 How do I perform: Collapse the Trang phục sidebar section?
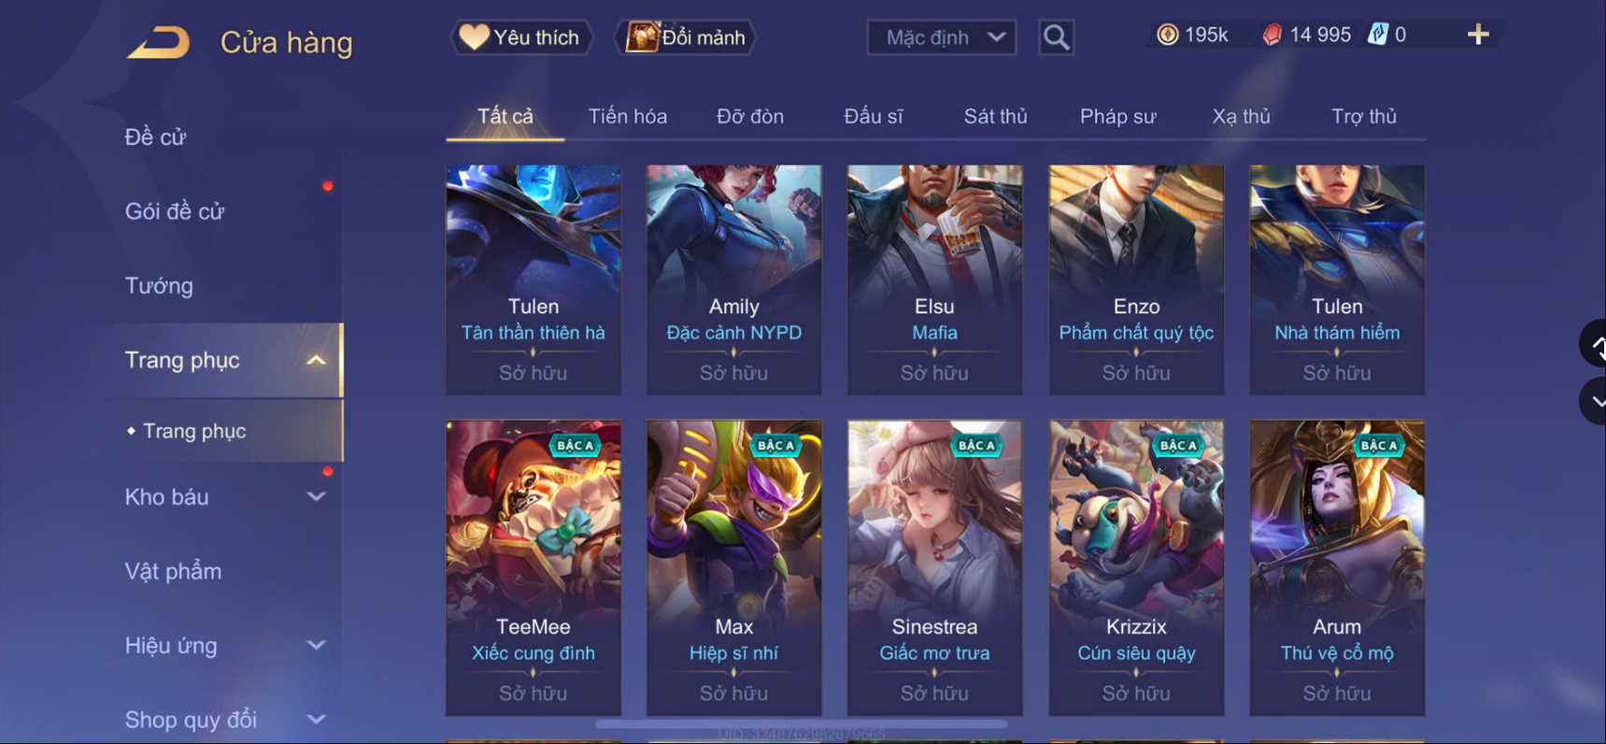tap(316, 360)
